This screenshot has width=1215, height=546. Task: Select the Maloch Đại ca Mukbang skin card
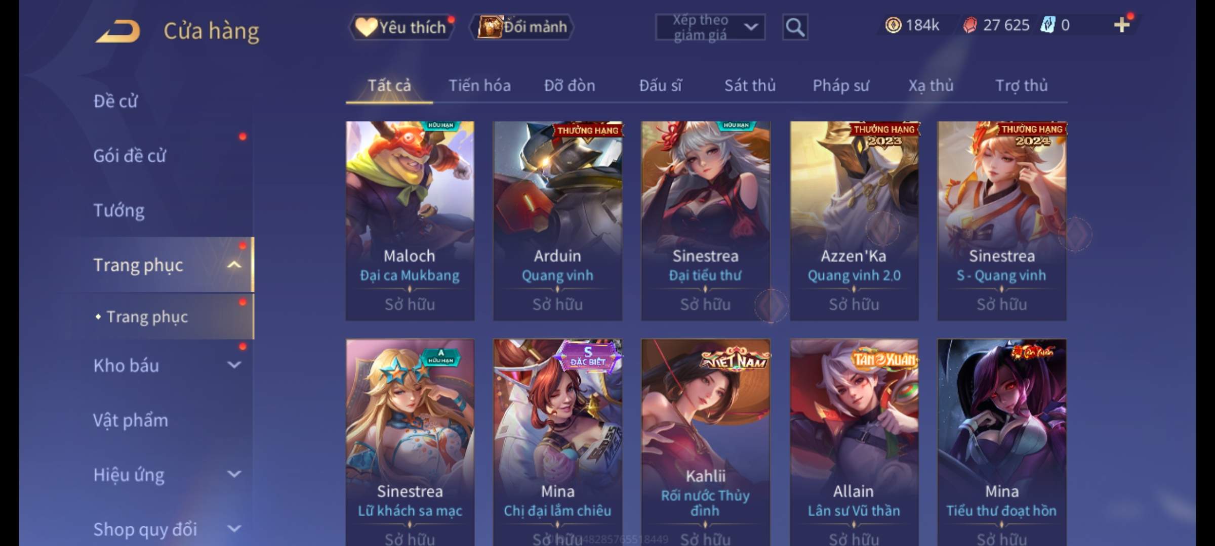410,220
